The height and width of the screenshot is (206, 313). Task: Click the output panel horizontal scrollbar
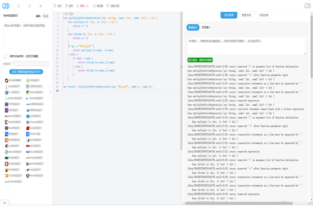[239, 203]
